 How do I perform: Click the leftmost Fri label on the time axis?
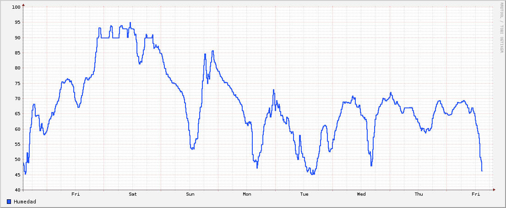[x=76, y=194]
